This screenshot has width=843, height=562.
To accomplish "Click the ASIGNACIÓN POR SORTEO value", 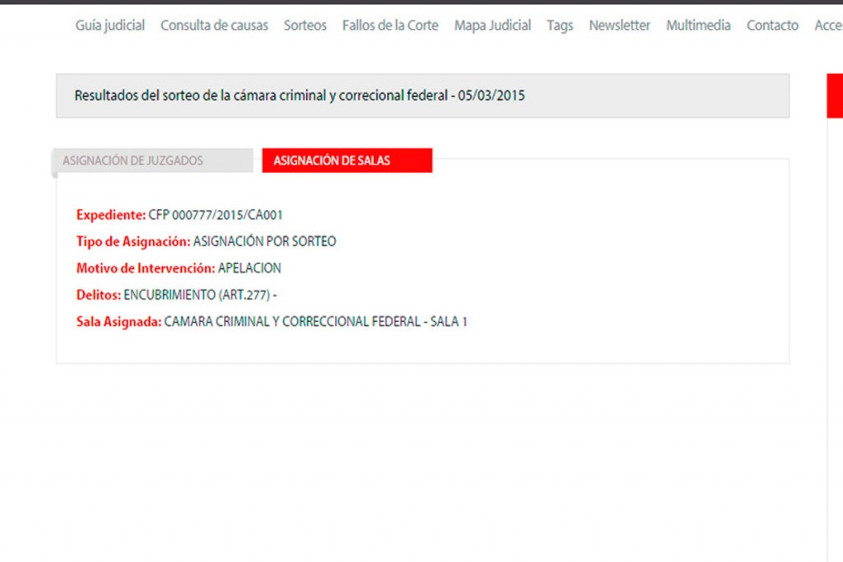I will 264,241.
